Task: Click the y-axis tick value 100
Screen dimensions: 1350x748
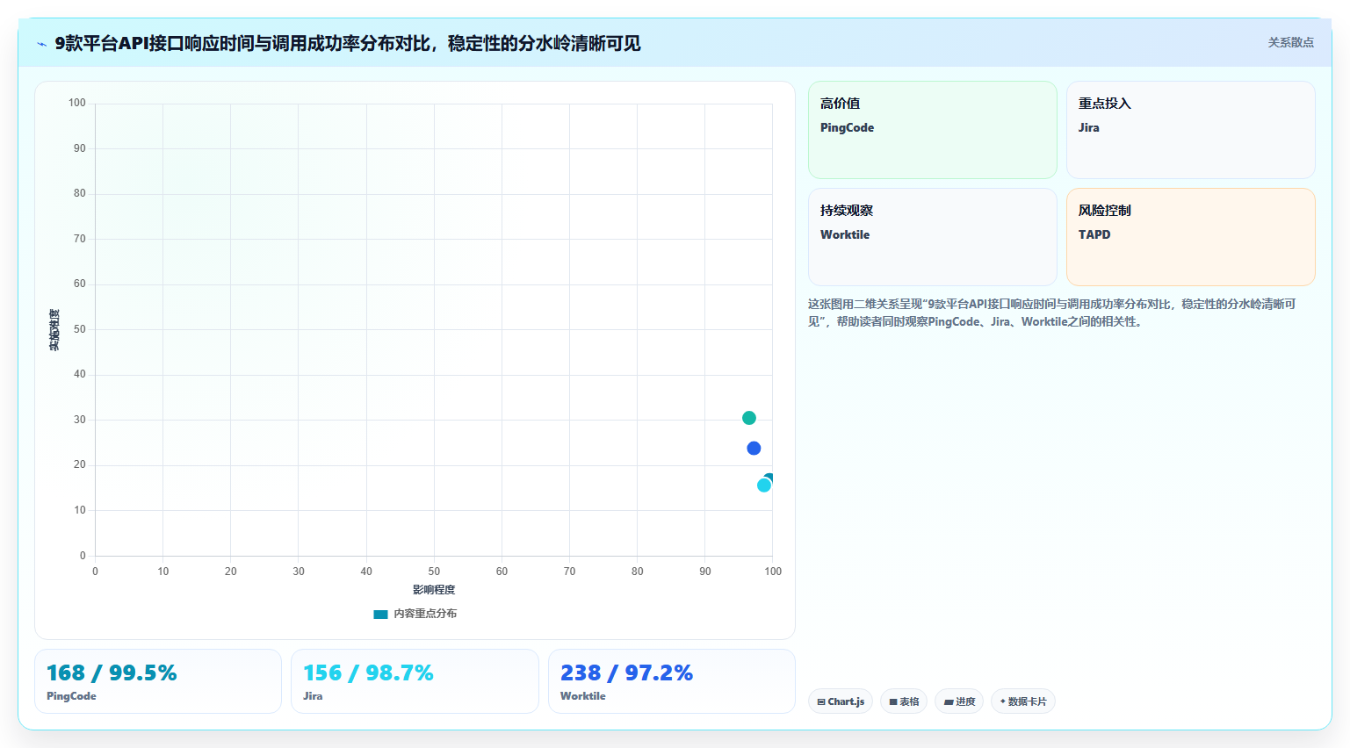Action: click(x=77, y=103)
